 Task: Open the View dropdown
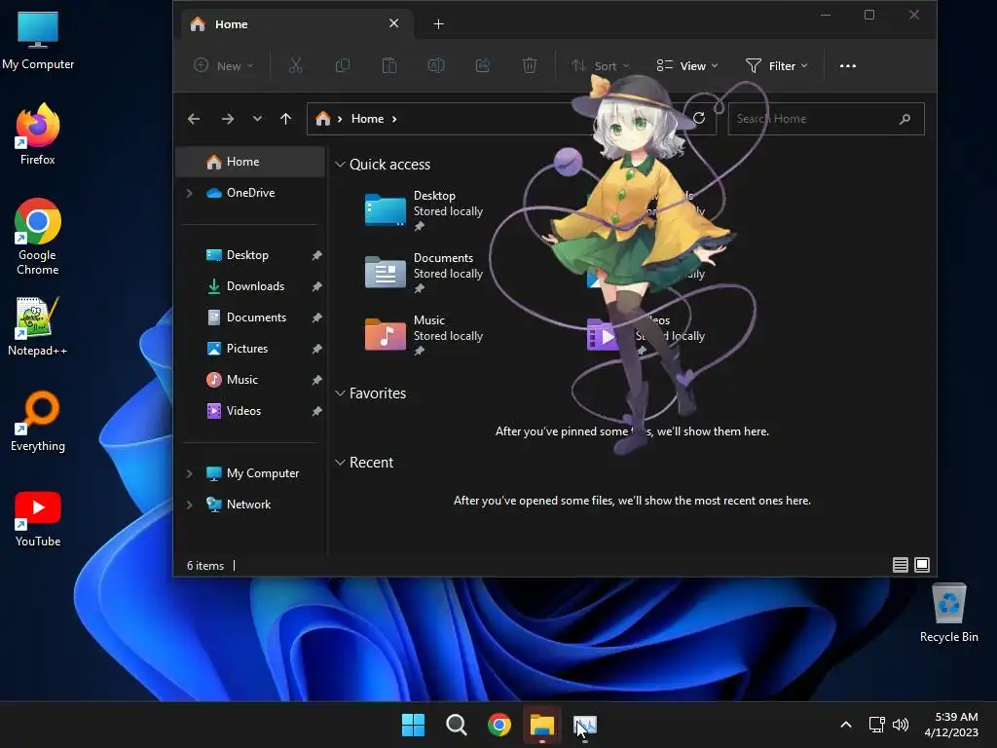tap(687, 65)
